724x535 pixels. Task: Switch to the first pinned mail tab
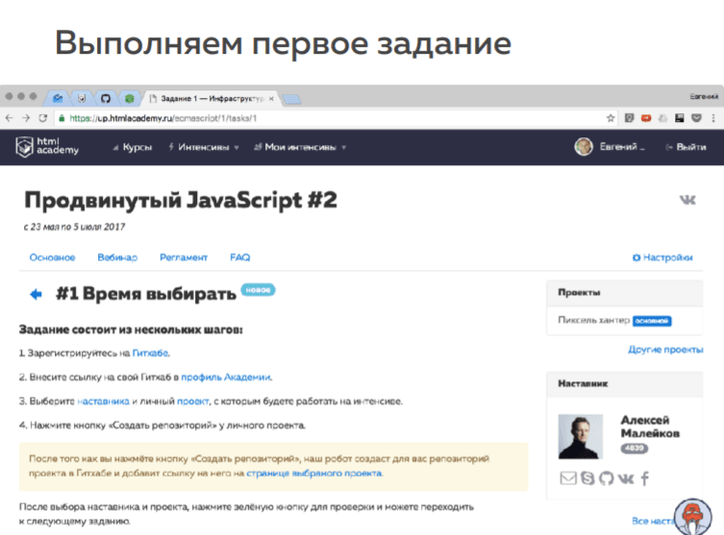(58, 98)
